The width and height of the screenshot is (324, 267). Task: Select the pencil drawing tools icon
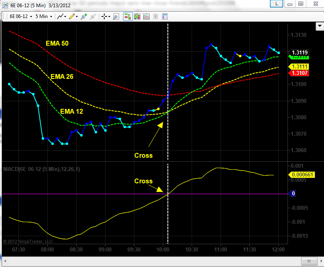(x=71, y=16)
